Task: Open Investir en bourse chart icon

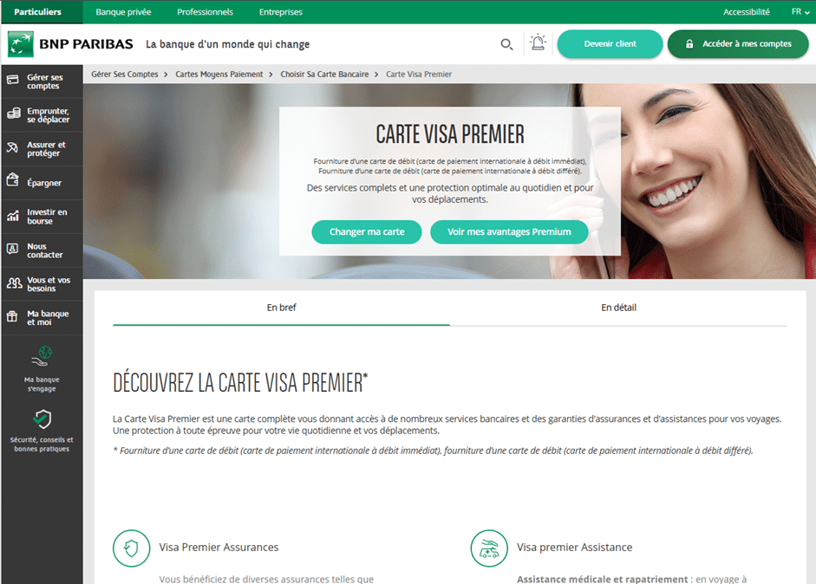Action: (13, 215)
